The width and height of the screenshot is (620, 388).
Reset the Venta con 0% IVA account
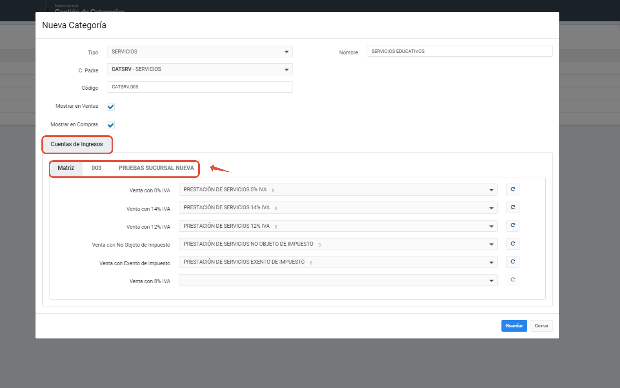click(513, 189)
